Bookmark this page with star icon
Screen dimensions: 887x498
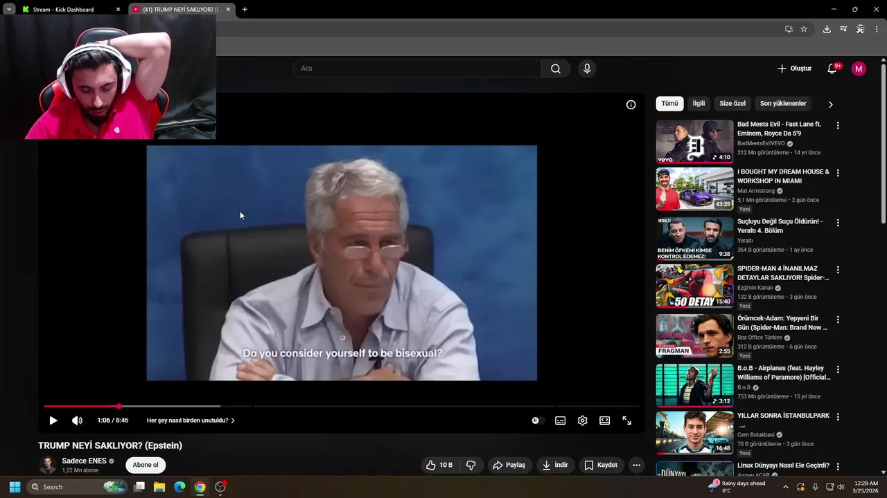pyautogui.click(x=804, y=29)
